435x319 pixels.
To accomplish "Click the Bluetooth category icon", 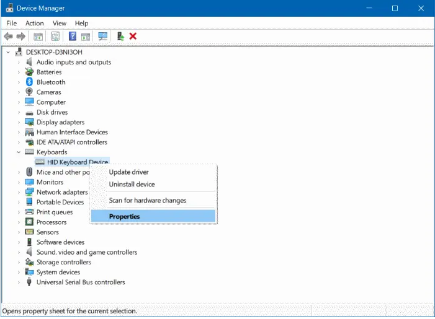I will coord(29,82).
